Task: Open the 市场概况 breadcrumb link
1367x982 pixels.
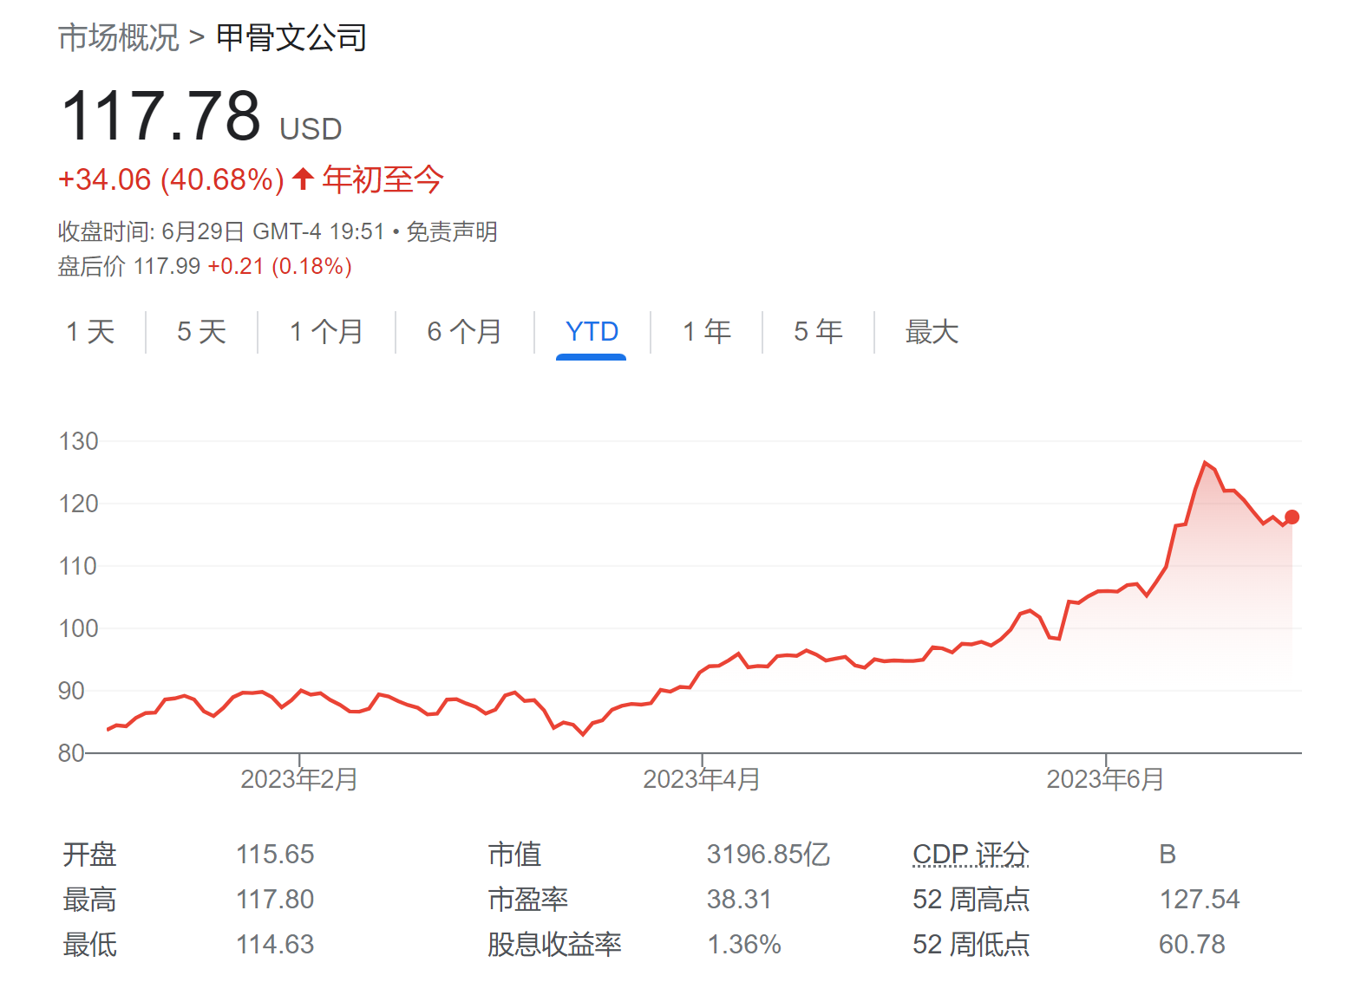Action: click(118, 38)
